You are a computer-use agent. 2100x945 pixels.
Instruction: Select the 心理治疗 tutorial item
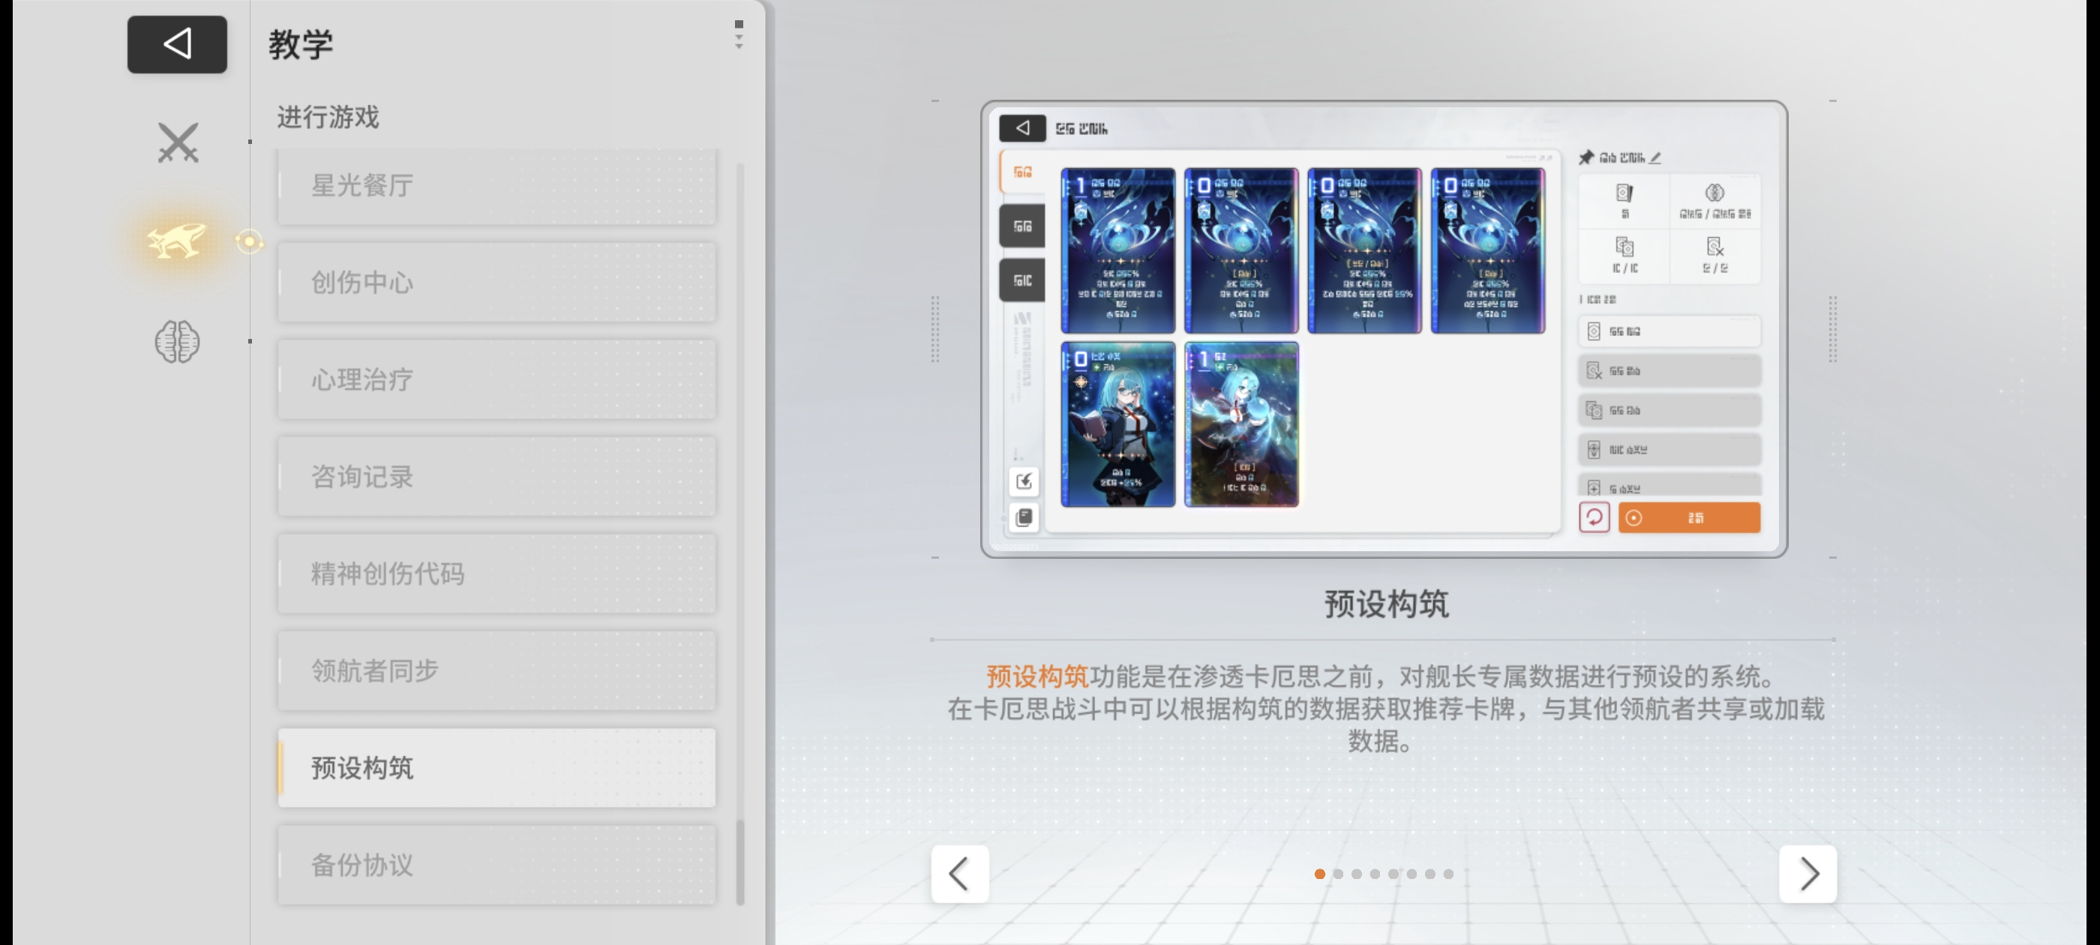click(496, 379)
